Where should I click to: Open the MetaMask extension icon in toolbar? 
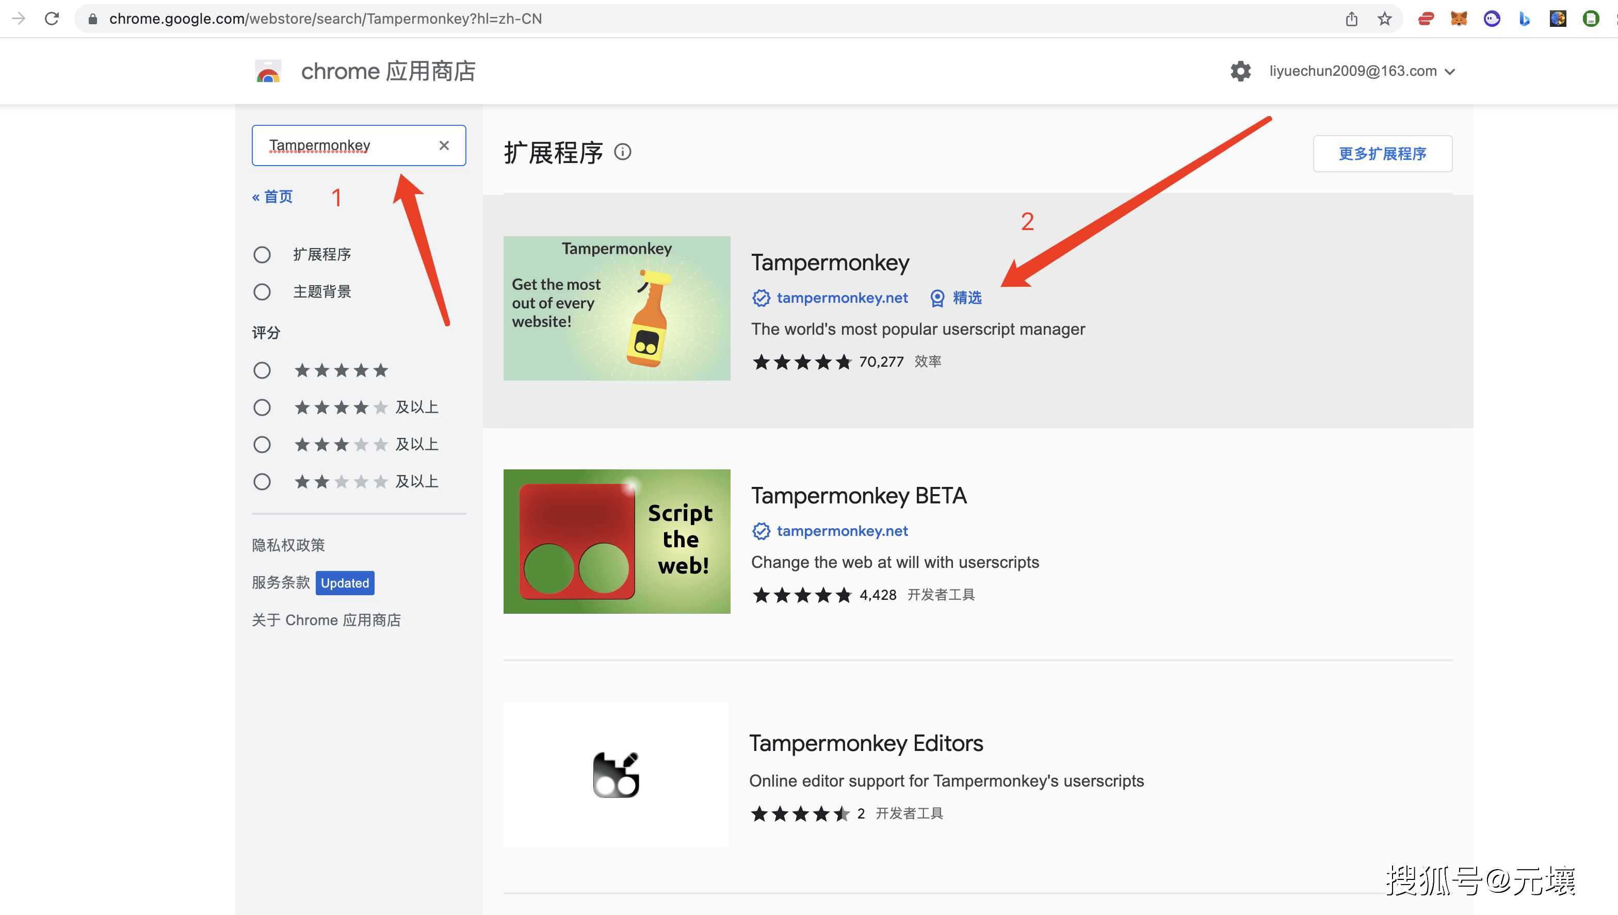pos(1459,18)
